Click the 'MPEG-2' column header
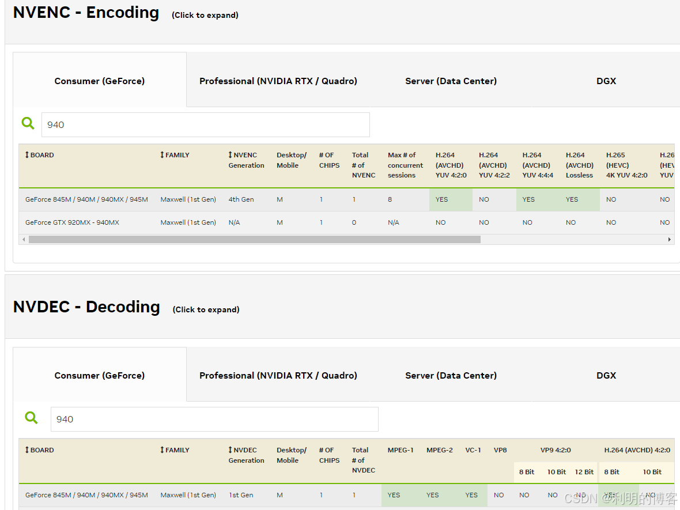Screen dimensions: 680x510 pyautogui.click(x=439, y=450)
